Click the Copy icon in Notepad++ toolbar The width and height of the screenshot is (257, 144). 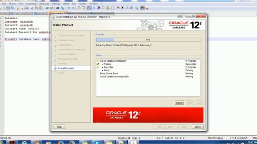37,8
